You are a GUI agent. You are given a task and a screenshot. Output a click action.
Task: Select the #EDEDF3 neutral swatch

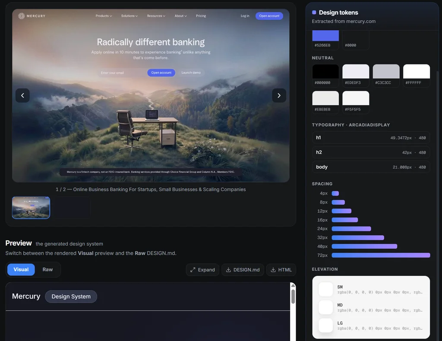(x=356, y=71)
